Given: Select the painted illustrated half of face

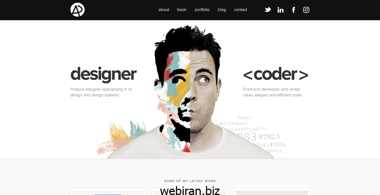Looking at the screenshot, I should (173, 92).
